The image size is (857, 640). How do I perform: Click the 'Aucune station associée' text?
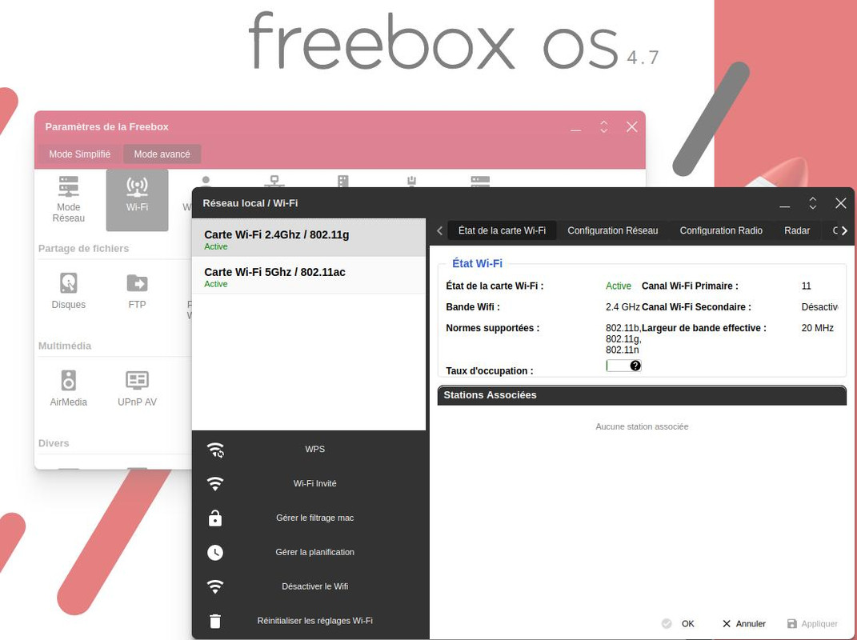pos(642,426)
